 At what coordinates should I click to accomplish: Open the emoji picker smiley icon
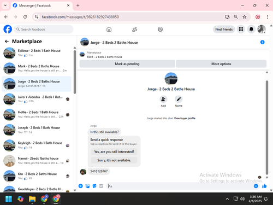tap(256, 186)
